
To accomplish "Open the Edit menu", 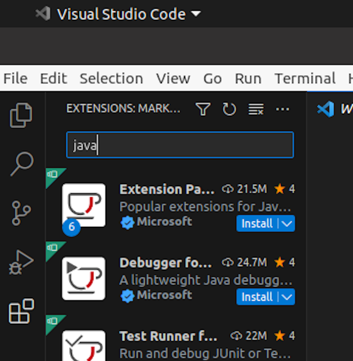I will [54, 79].
